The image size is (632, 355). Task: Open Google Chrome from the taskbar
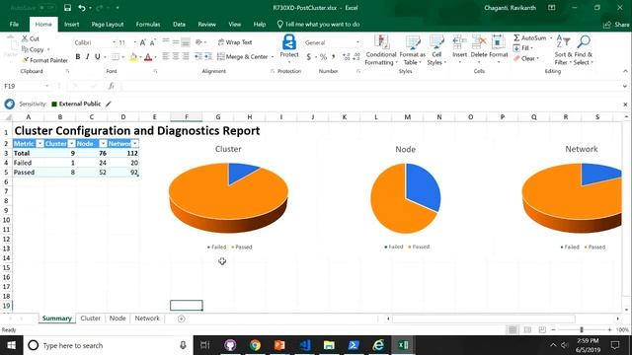click(x=255, y=345)
